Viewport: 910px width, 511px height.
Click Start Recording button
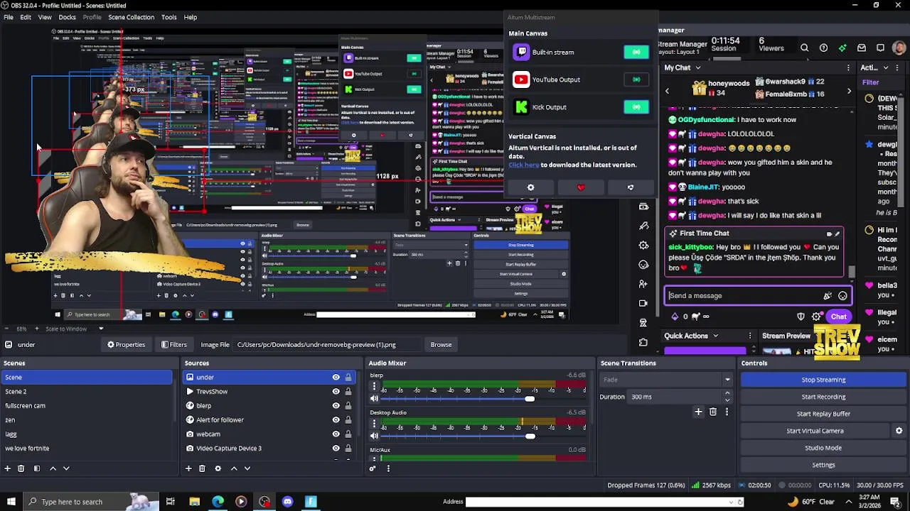tap(823, 397)
